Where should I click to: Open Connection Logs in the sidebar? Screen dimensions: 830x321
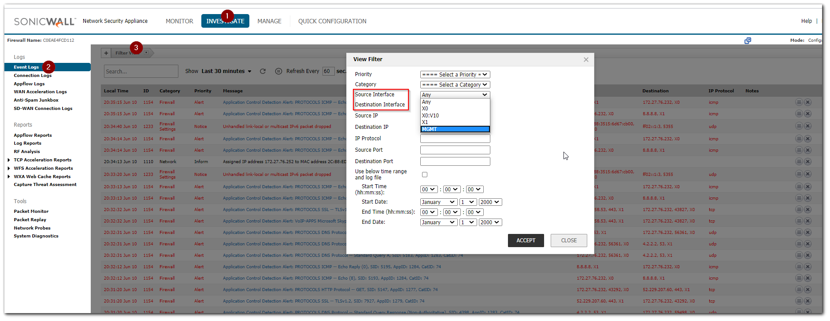[x=33, y=76]
